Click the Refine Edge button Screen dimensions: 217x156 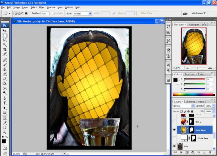pos(147,13)
